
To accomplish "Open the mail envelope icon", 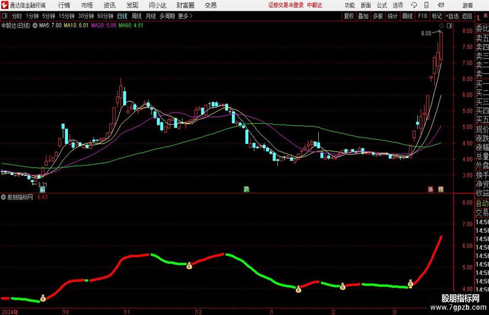I will [x=441, y=5].
